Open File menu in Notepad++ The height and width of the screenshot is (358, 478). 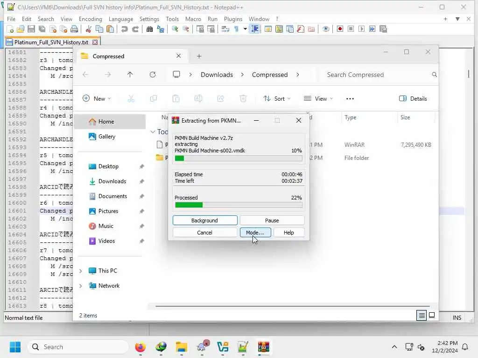coord(11,19)
